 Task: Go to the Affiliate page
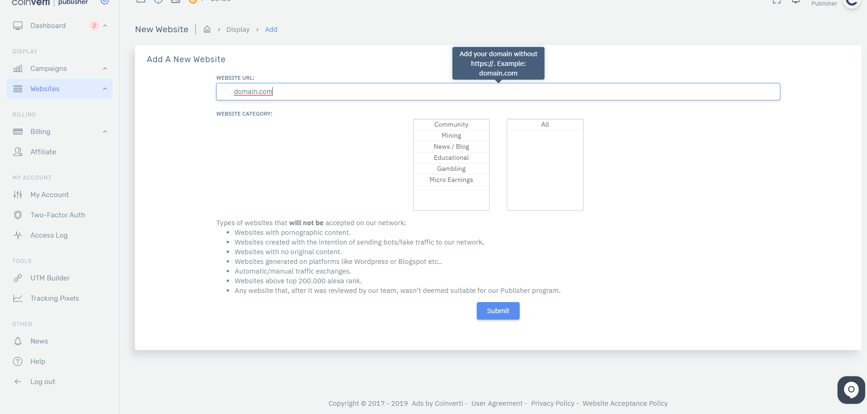[x=43, y=152]
